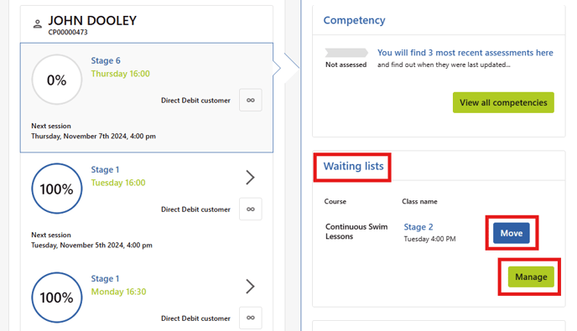This screenshot has width=577, height=331.
Task: Open Stage 1 Tuesday class link
Action: 105,169
